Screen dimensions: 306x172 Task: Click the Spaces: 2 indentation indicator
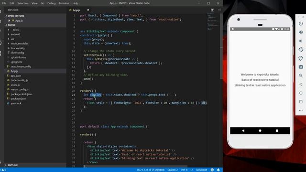[173, 170]
